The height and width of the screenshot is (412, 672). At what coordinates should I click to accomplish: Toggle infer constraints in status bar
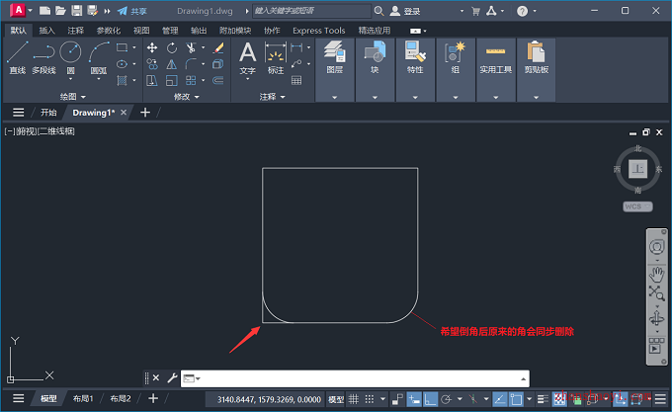click(x=397, y=399)
